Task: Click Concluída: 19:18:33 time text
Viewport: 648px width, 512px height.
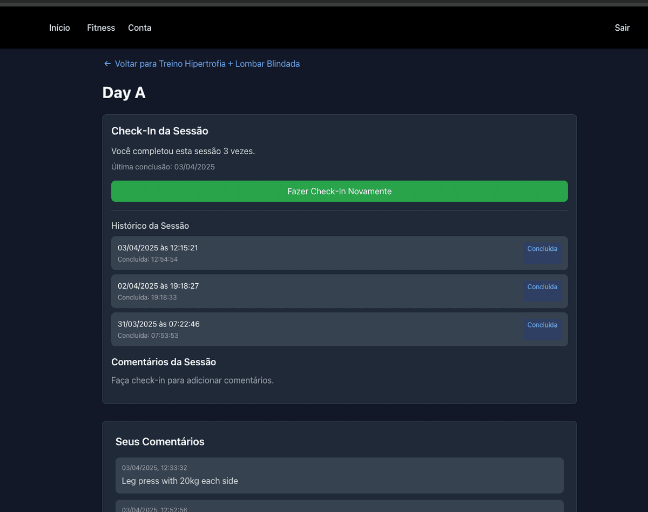Action: [147, 297]
